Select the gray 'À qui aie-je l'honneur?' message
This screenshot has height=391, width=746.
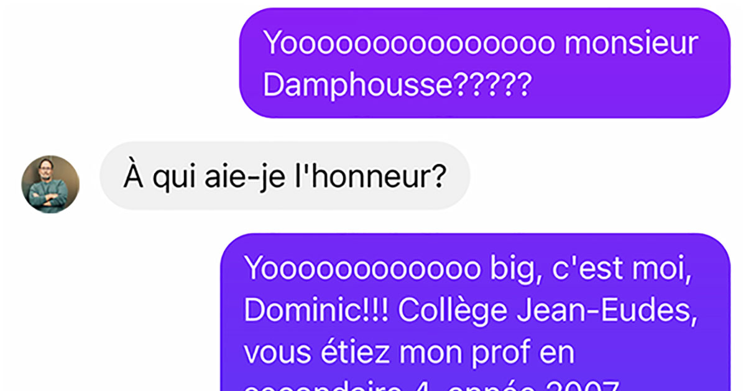coord(285,176)
